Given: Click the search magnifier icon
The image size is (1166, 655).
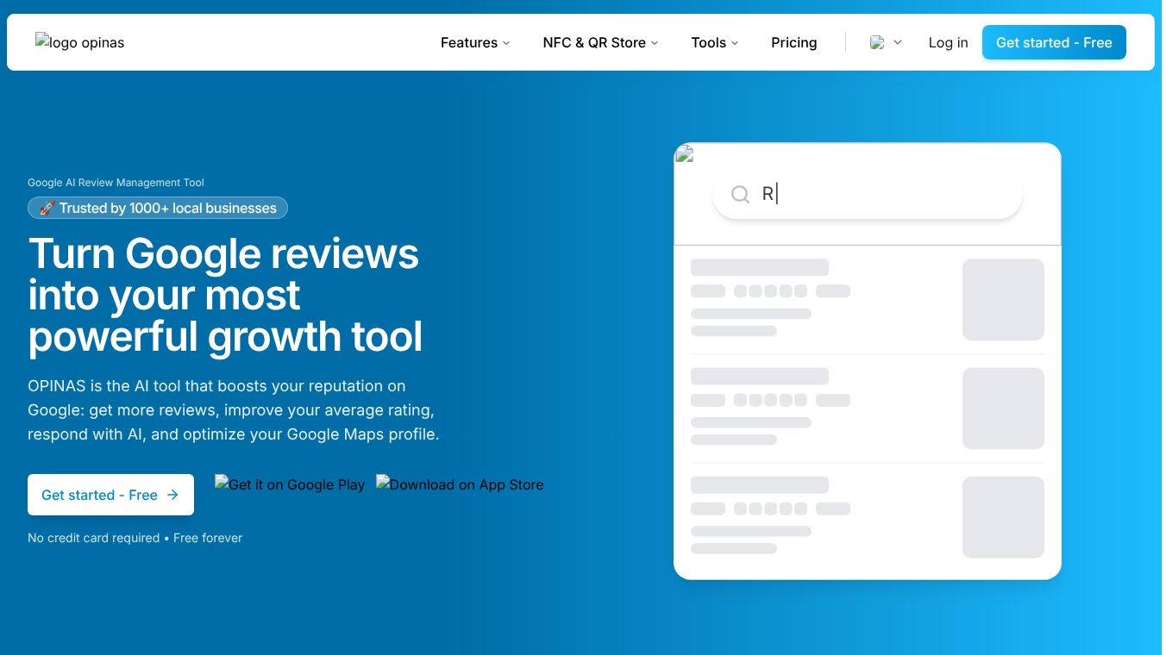Looking at the screenshot, I should [x=740, y=194].
